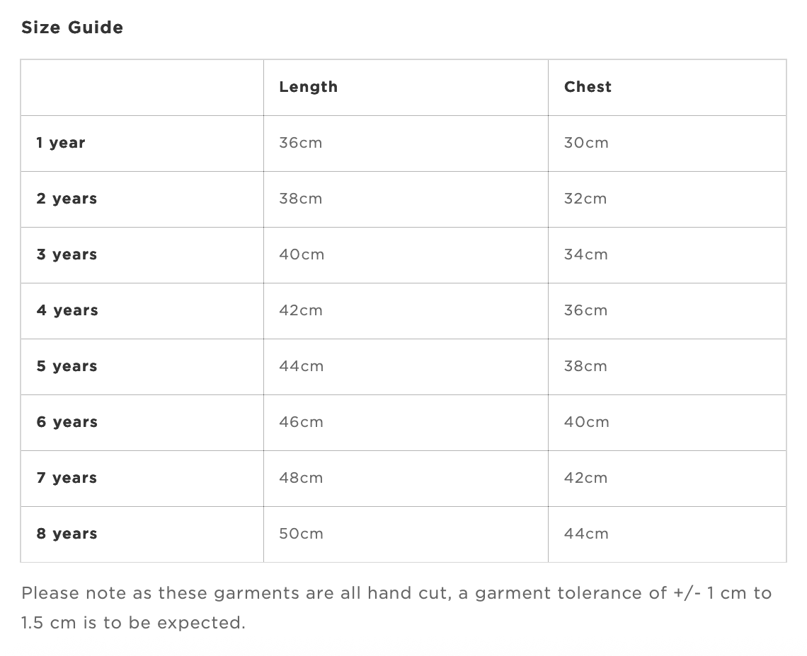Click the 38cm chest for 5 years
The height and width of the screenshot is (656, 807).
(x=585, y=367)
